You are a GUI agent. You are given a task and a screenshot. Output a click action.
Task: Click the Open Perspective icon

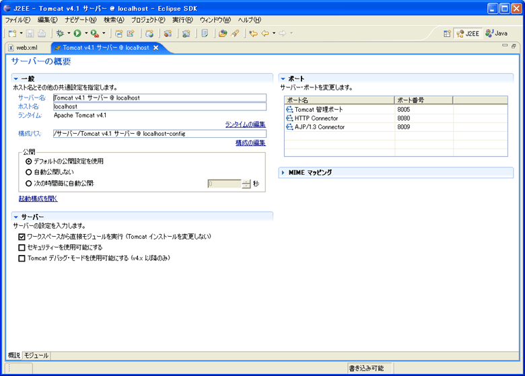coord(447,34)
